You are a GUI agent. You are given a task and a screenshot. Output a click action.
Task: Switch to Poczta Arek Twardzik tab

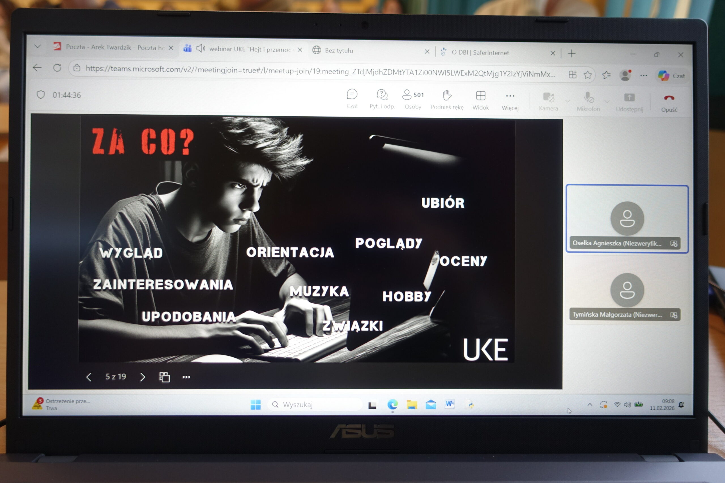pos(115,48)
